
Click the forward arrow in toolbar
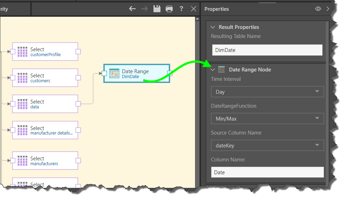pos(144,9)
